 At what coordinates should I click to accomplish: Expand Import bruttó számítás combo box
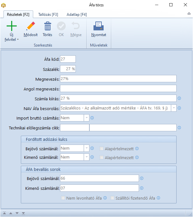coord(87,118)
